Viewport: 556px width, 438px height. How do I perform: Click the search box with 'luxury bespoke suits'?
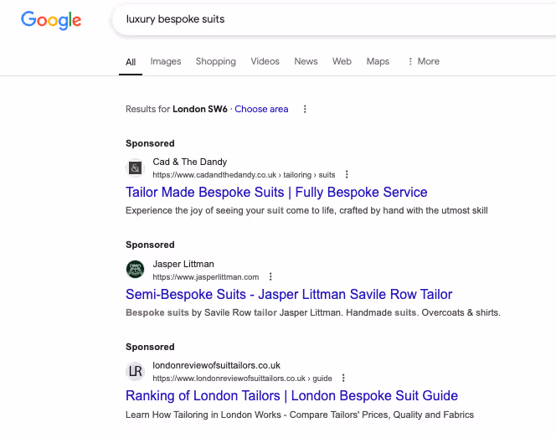pyautogui.click(x=334, y=19)
